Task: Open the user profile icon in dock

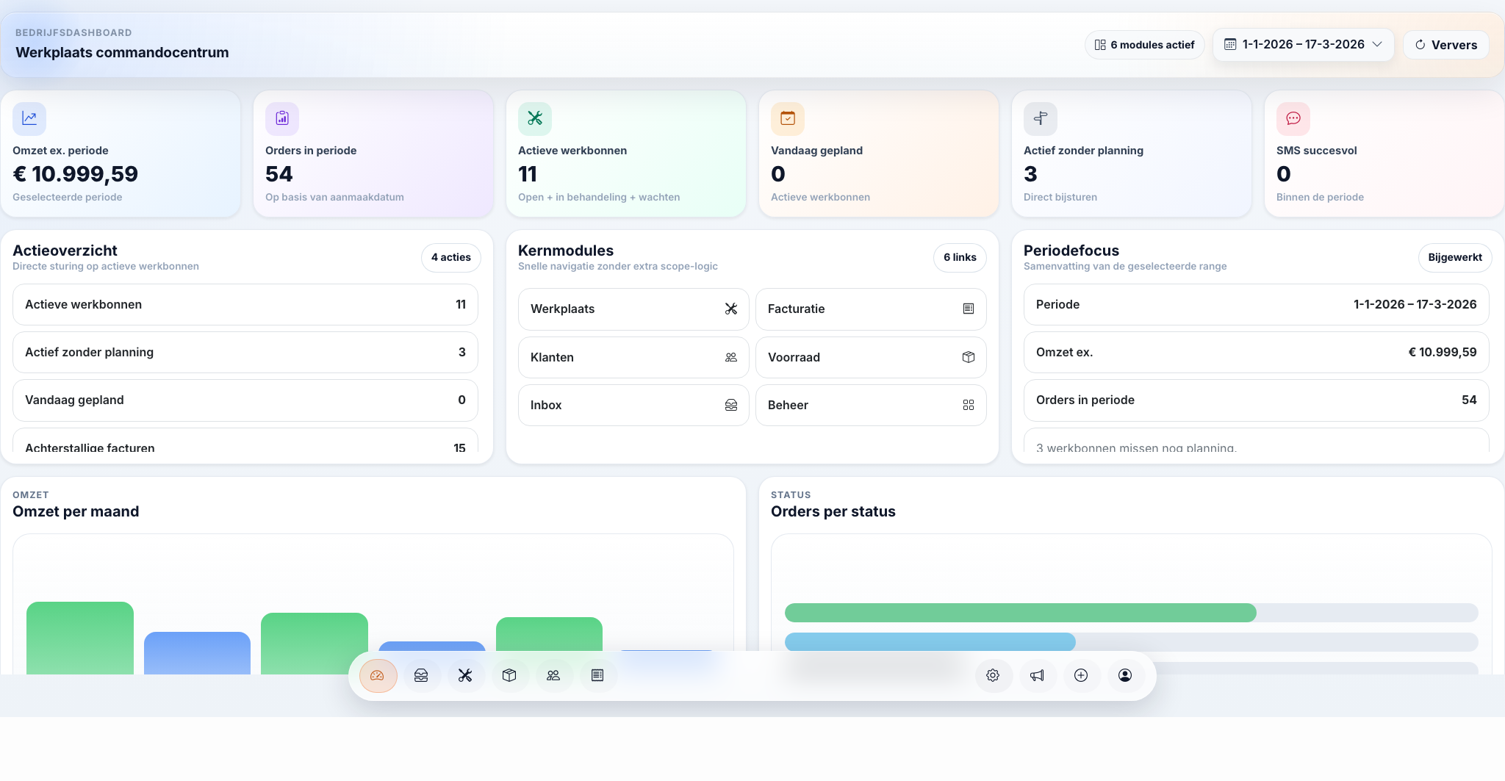Action: 1125,675
